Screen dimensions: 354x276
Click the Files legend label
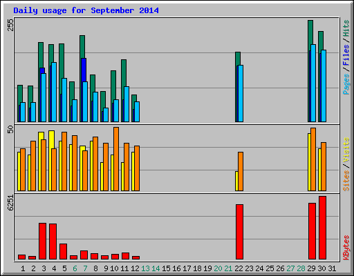(346, 55)
